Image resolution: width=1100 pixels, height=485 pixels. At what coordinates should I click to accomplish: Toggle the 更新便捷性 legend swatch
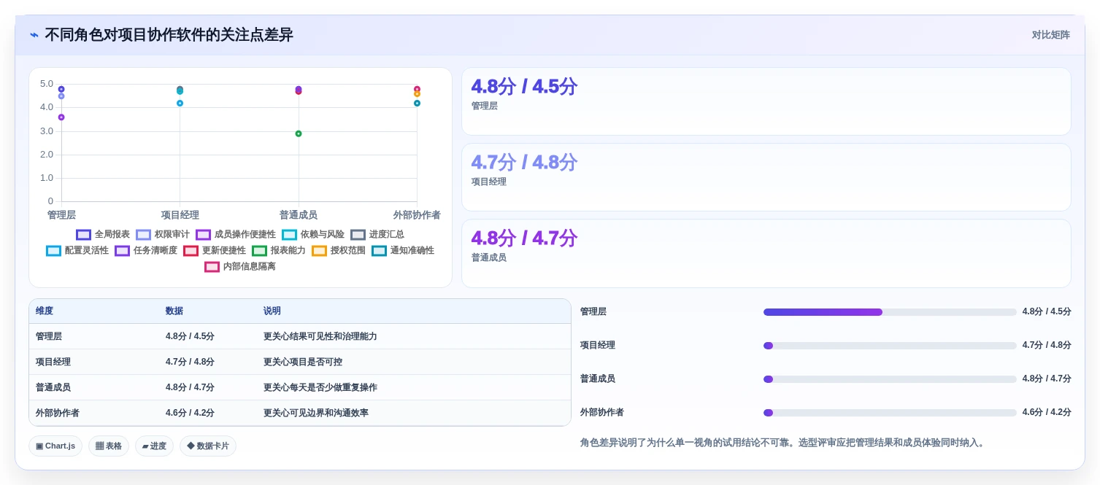click(x=191, y=251)
